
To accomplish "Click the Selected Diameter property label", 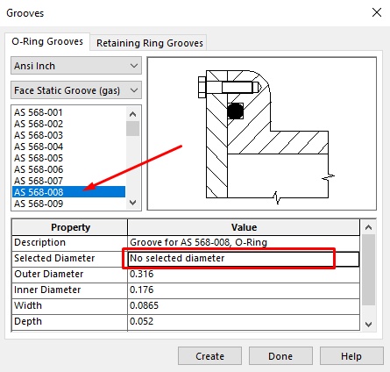I will pos(54,258).
